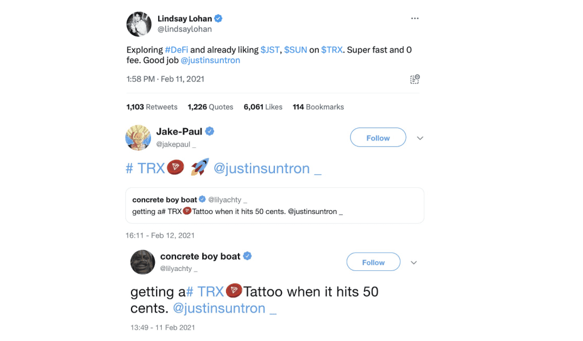Click the $JST cashtag link
The width and height of the screenshot is (583, 341).
(x=270, y=50)
